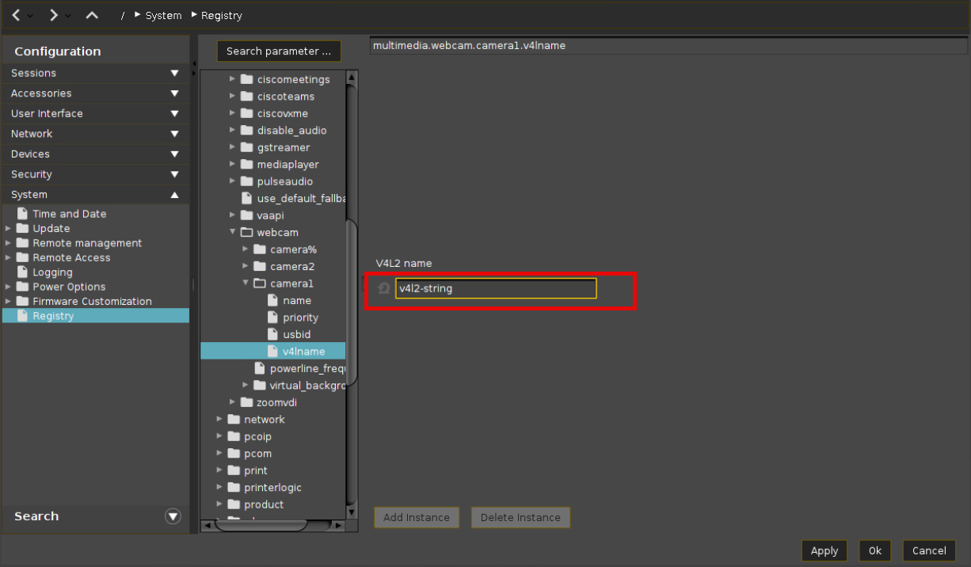Select Registry in the breadcrumb path

pos(221,16)
